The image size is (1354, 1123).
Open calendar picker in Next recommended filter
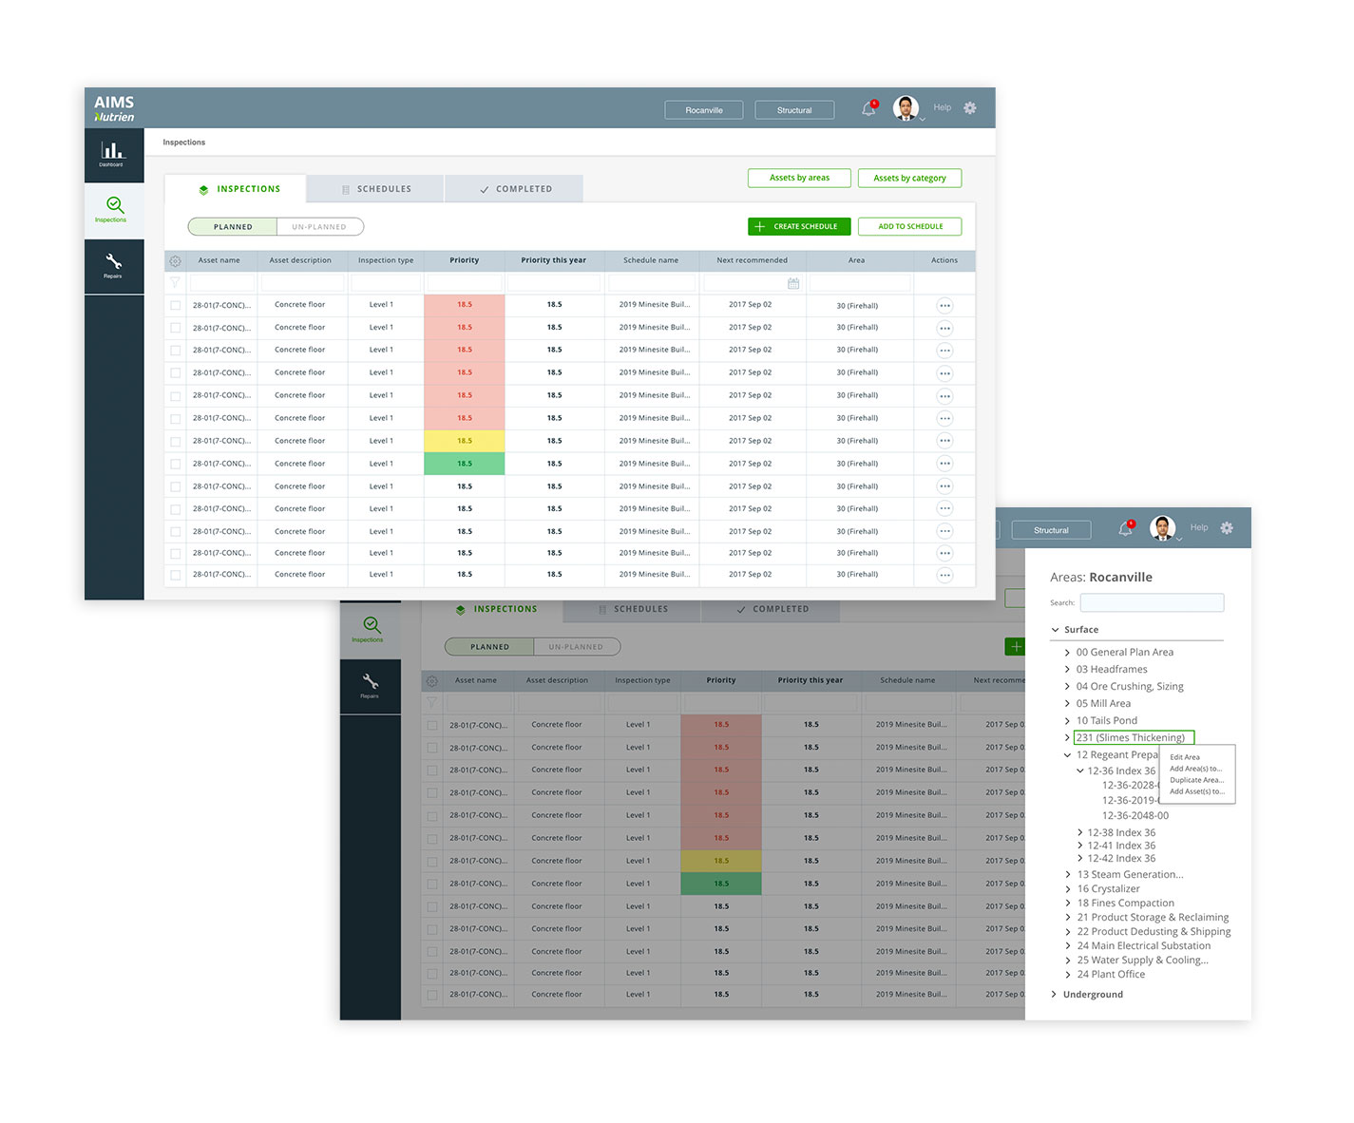pos(793,283)
